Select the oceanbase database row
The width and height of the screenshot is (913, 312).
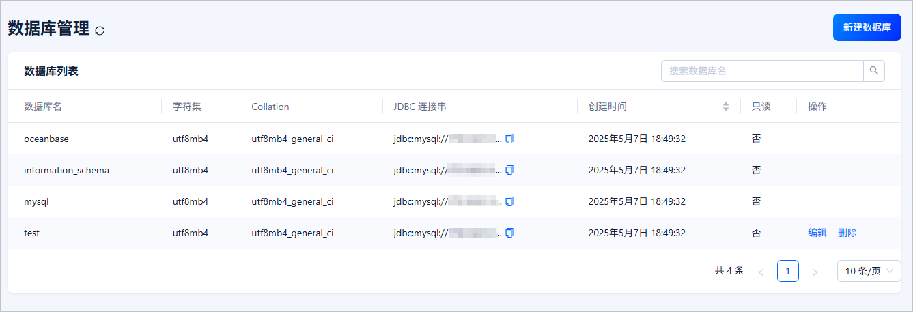click(x=454, y=139)
